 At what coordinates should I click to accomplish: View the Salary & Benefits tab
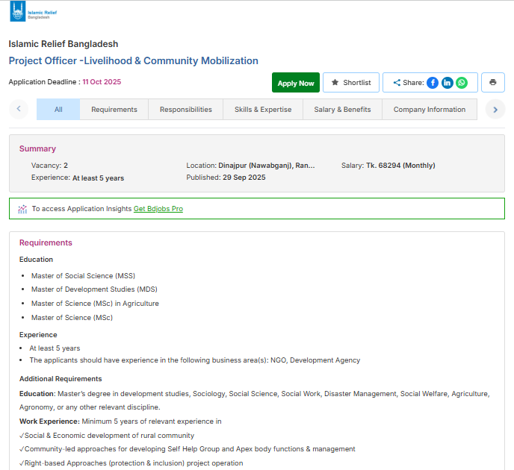(342, 109)
